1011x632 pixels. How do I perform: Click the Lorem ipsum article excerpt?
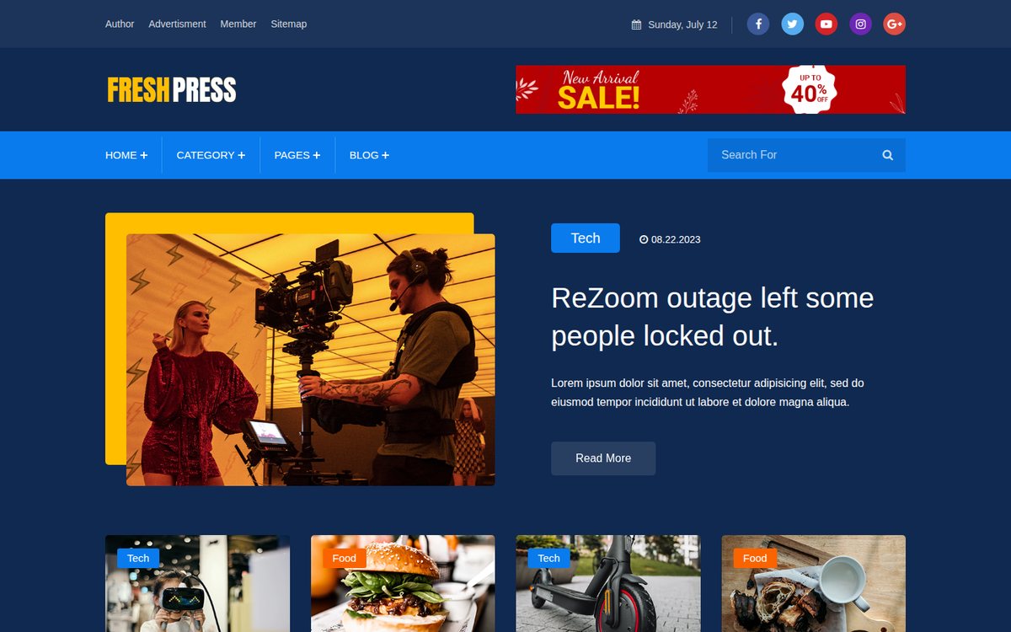(708, 393)
